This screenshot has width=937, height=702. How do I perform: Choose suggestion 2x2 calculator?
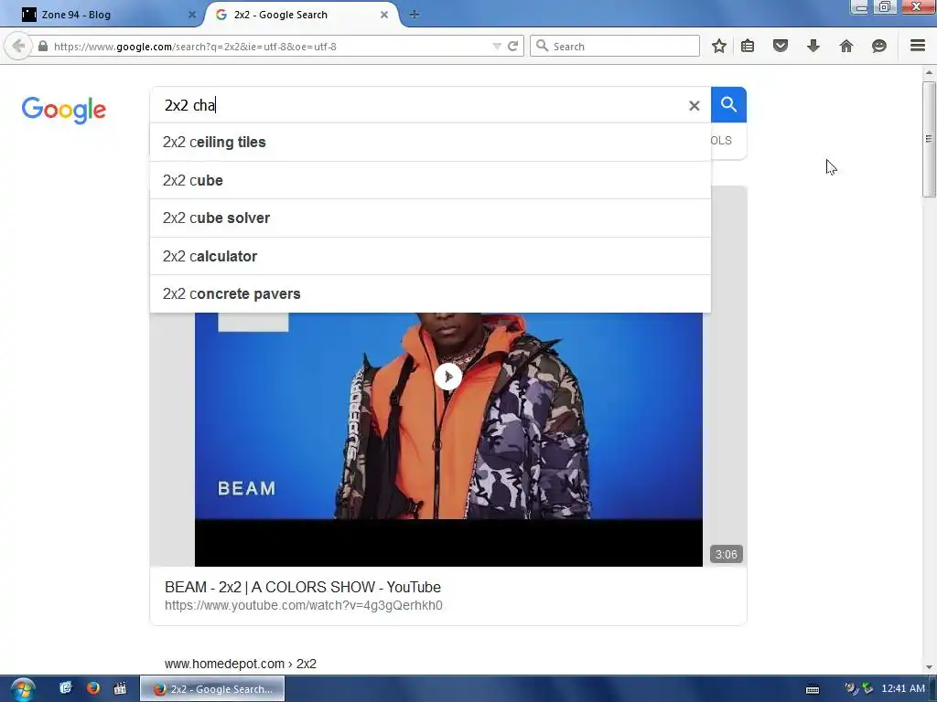coord(430,256)
